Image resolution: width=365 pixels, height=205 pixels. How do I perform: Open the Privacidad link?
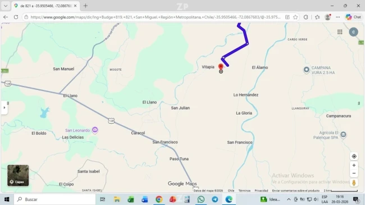(x=262, y=190)
